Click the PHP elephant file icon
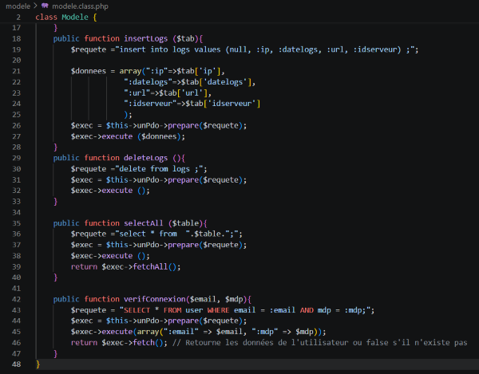The image size is (479, 374). click(x=45, y=6)
